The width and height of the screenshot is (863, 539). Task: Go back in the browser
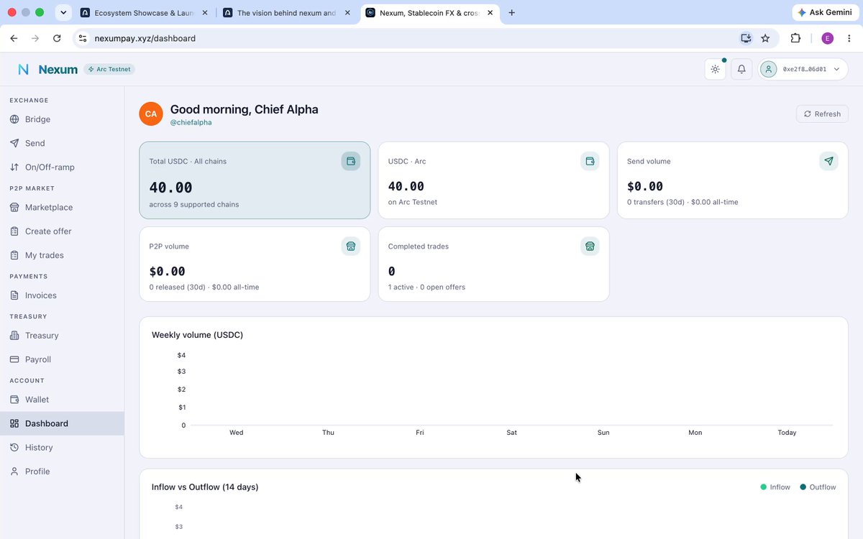point(14,38)
